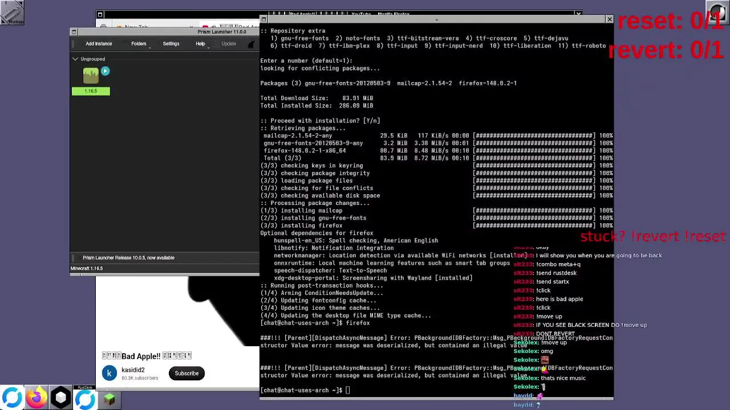Open the kasidid2 channel name link
Viewport: 730px width, 410px height.
tap(133, 370)
